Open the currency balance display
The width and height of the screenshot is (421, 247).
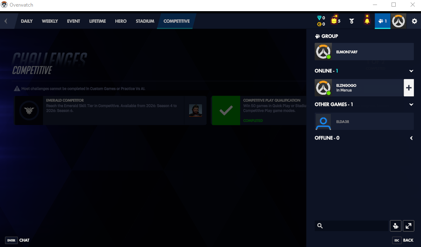click(321, 21)
